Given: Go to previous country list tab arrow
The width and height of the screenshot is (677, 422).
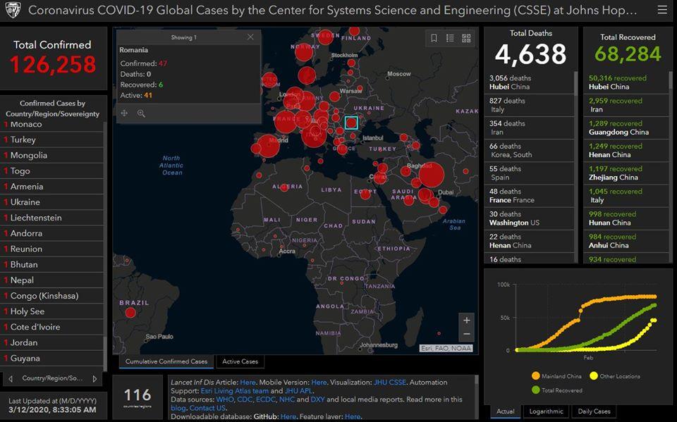Looking at the screenshot, I should [11, 378].
